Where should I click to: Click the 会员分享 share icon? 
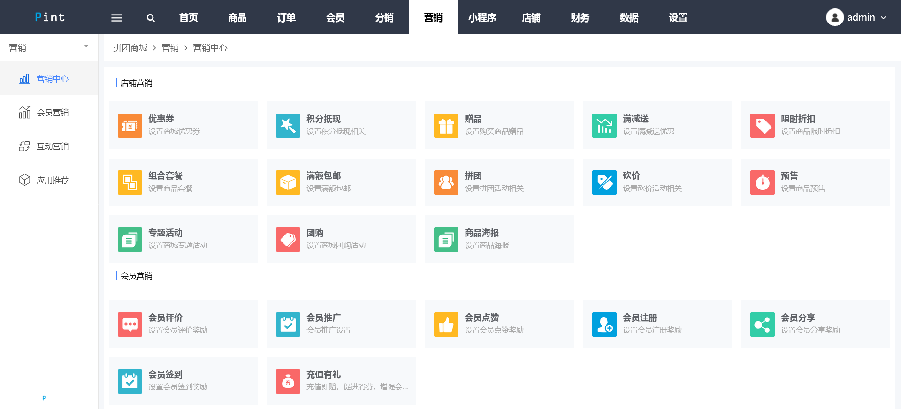[763, 325]
